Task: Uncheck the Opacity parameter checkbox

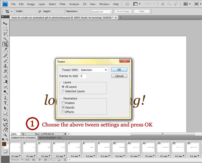Action: [x=63, y=107]
